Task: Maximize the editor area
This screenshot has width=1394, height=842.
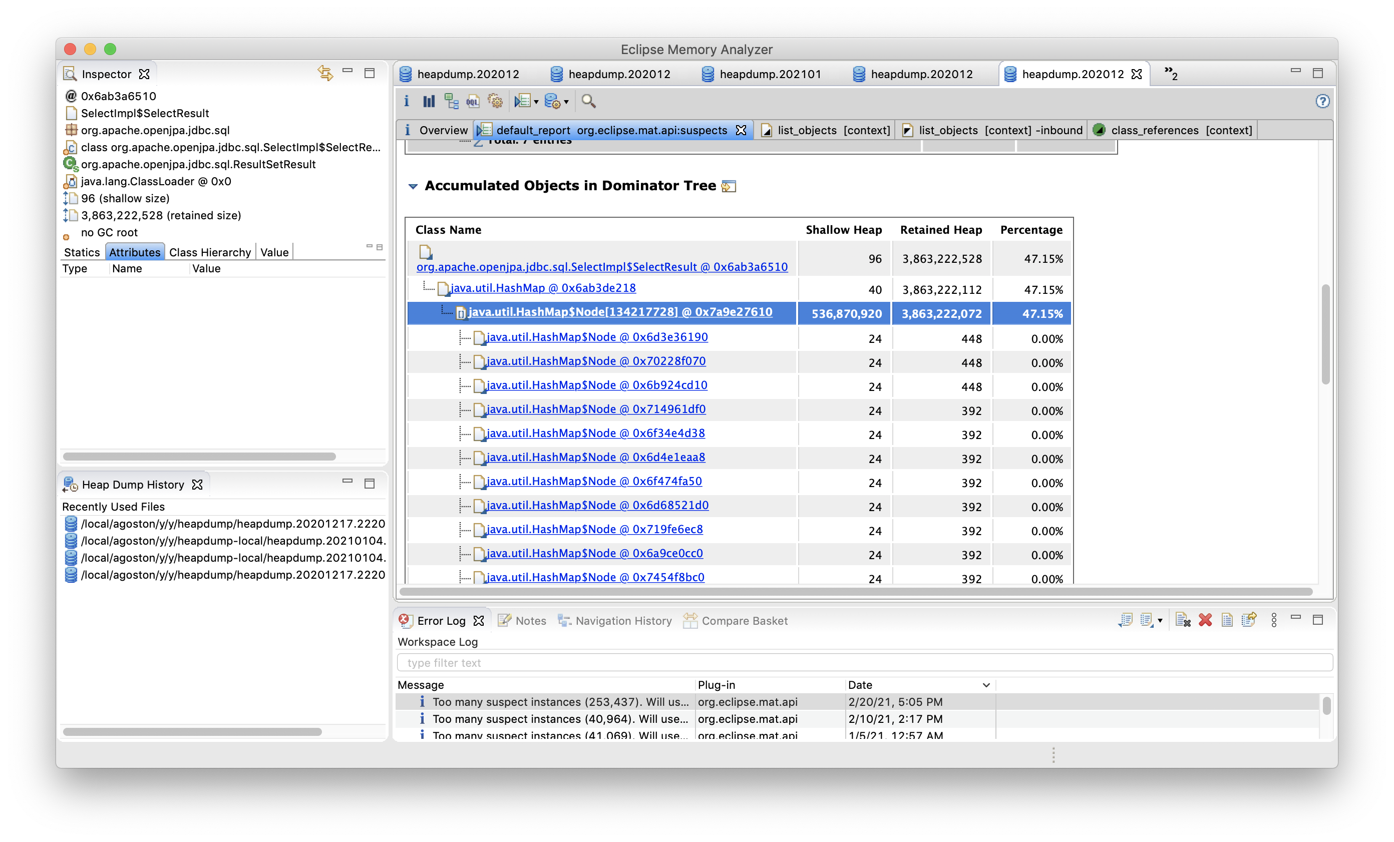Action: click(1317, 73)
